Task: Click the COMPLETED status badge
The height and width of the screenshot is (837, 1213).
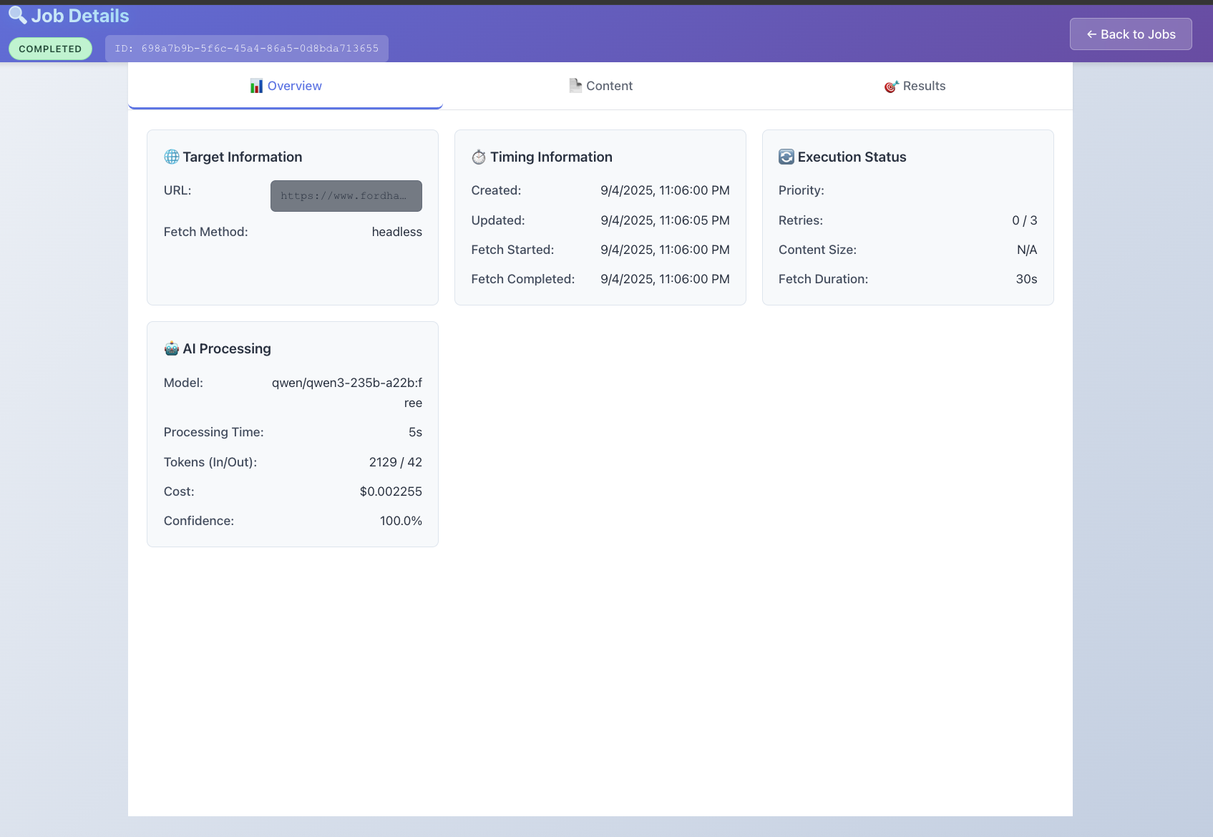Action: pos(50,48)
